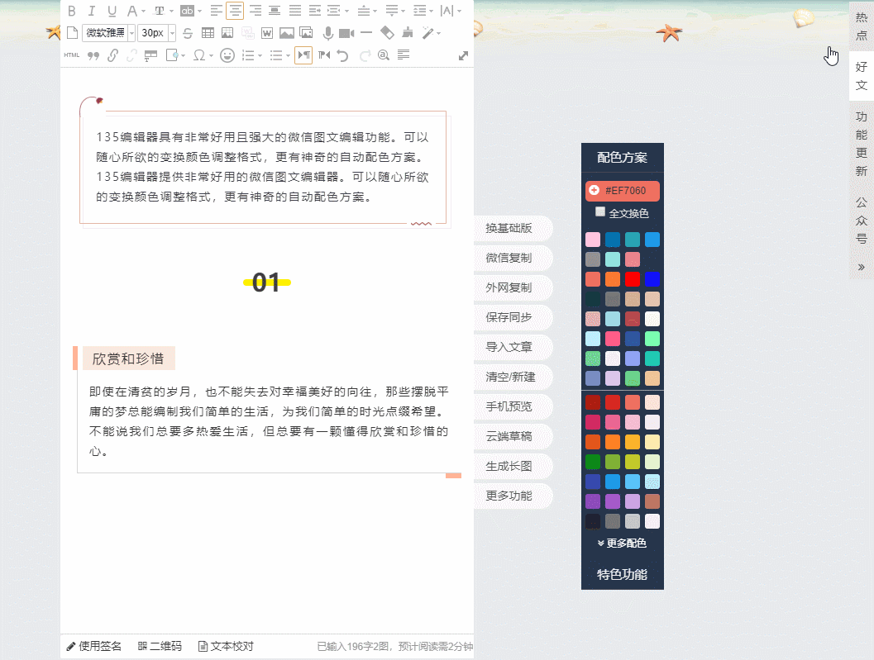Image resolution: width=874 pixels, height=660 pixels.
Task: Align text to the right
Action: click(256, 11)
